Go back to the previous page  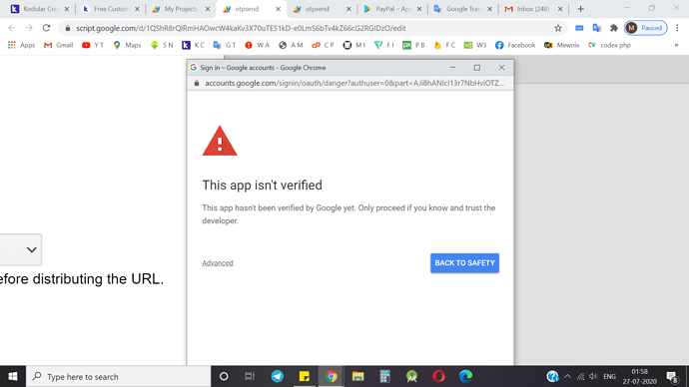[x=12, y=28]
